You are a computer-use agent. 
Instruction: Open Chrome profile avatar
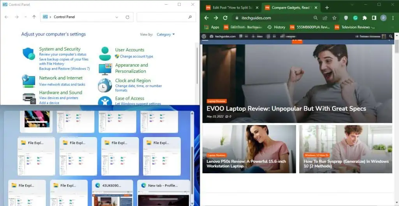pos(383,18)
